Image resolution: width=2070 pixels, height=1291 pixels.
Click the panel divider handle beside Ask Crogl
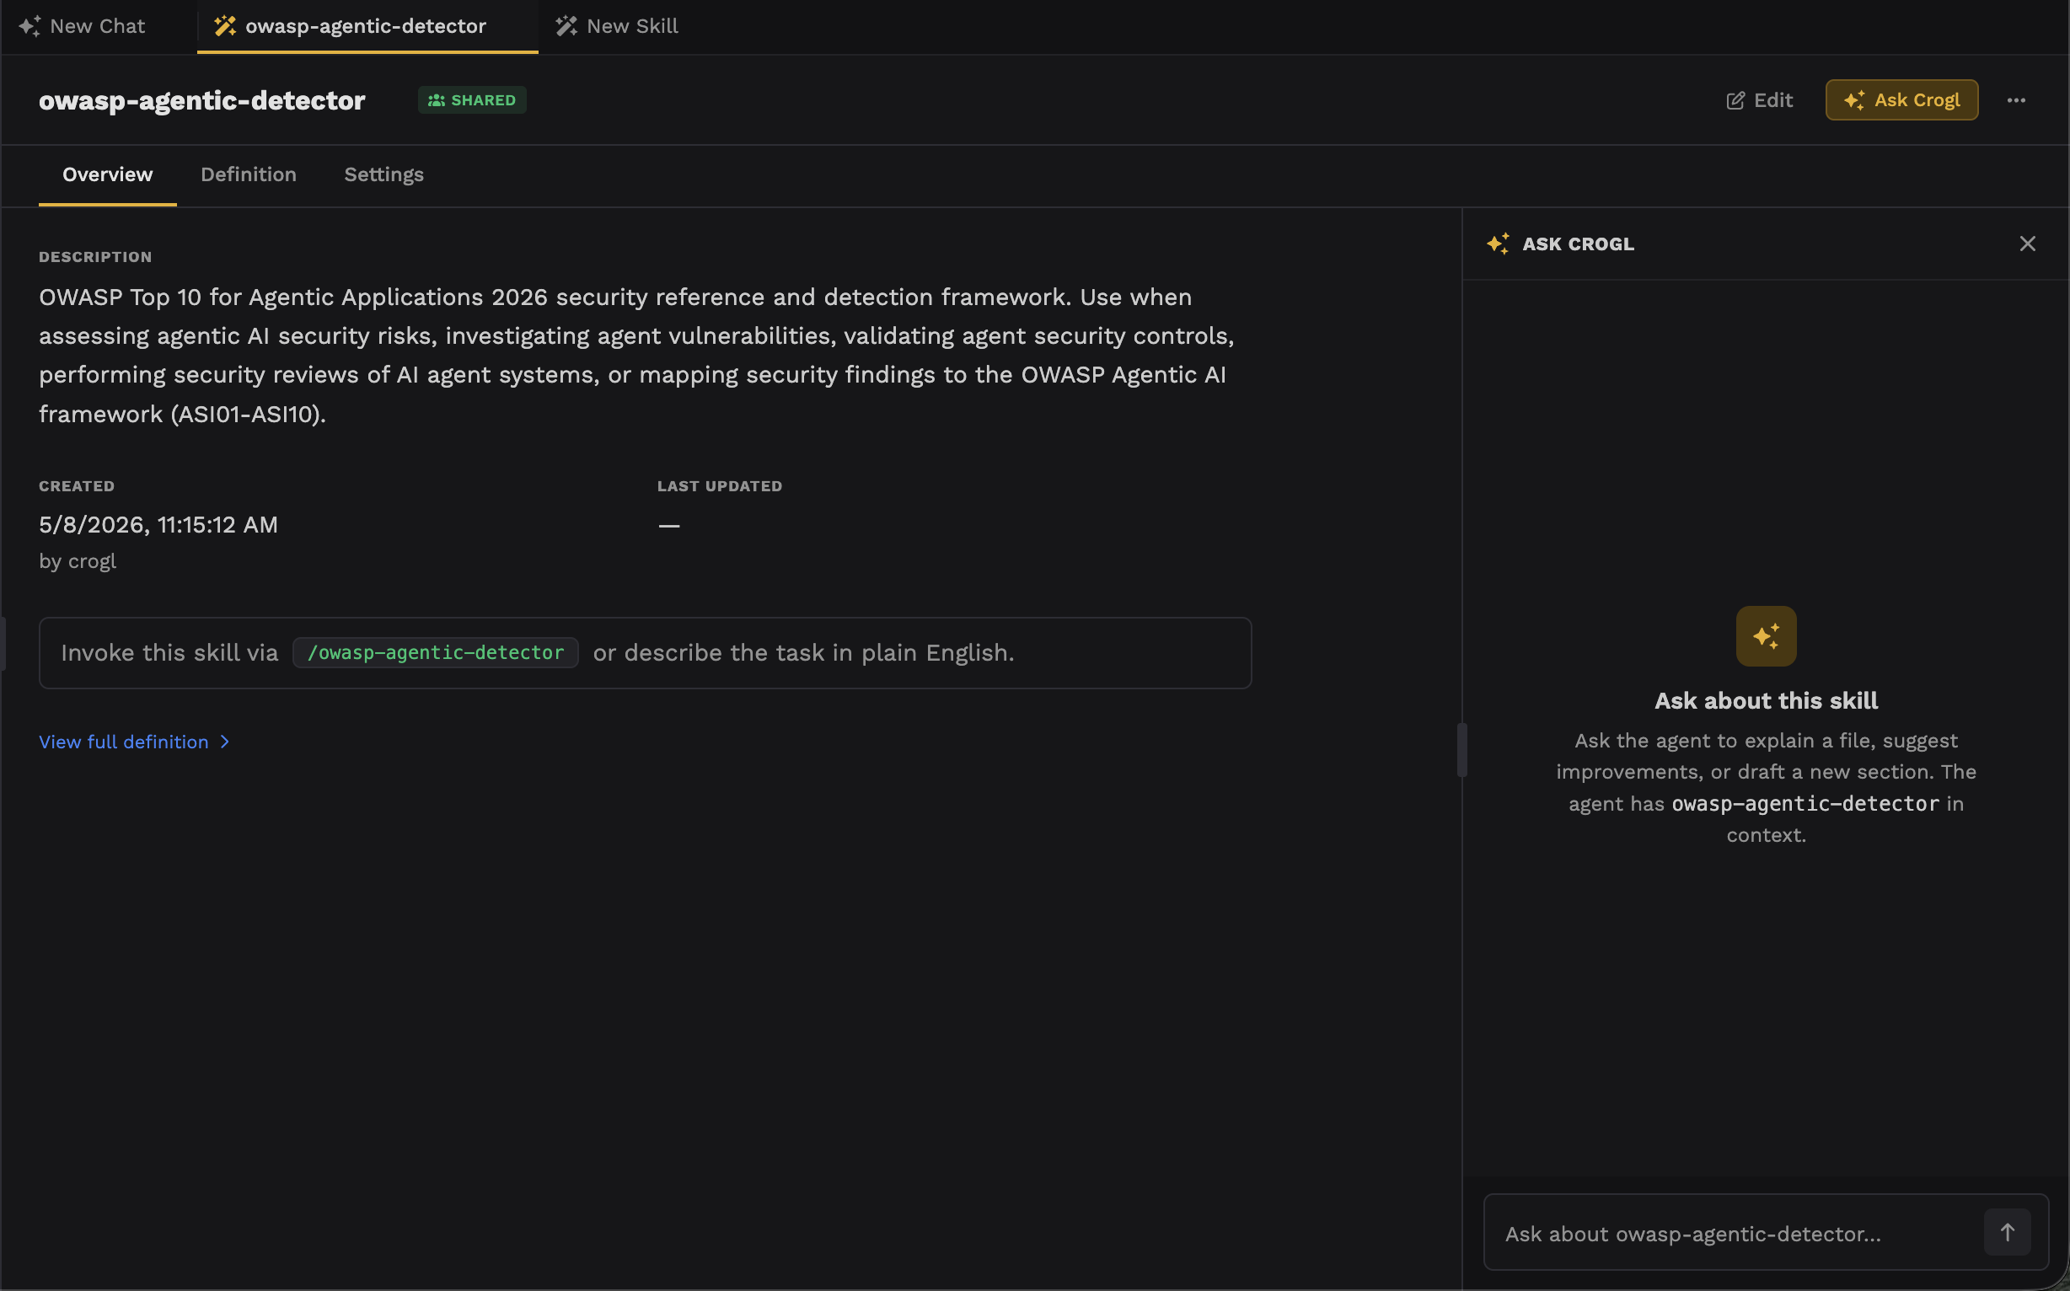1462,750
